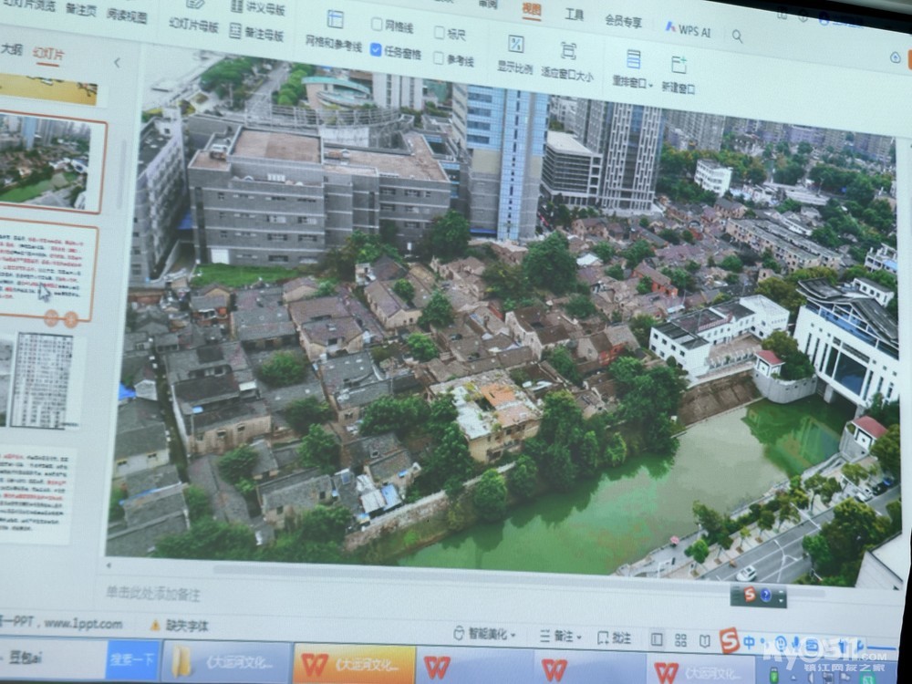Screen dimensions: 912x684
Task: Collapse the slide thumbnail panel with the chevron
Action: 117,63
